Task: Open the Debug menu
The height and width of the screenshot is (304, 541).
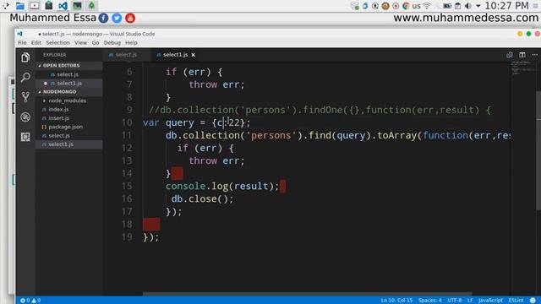Action: [x=112, y=43]
